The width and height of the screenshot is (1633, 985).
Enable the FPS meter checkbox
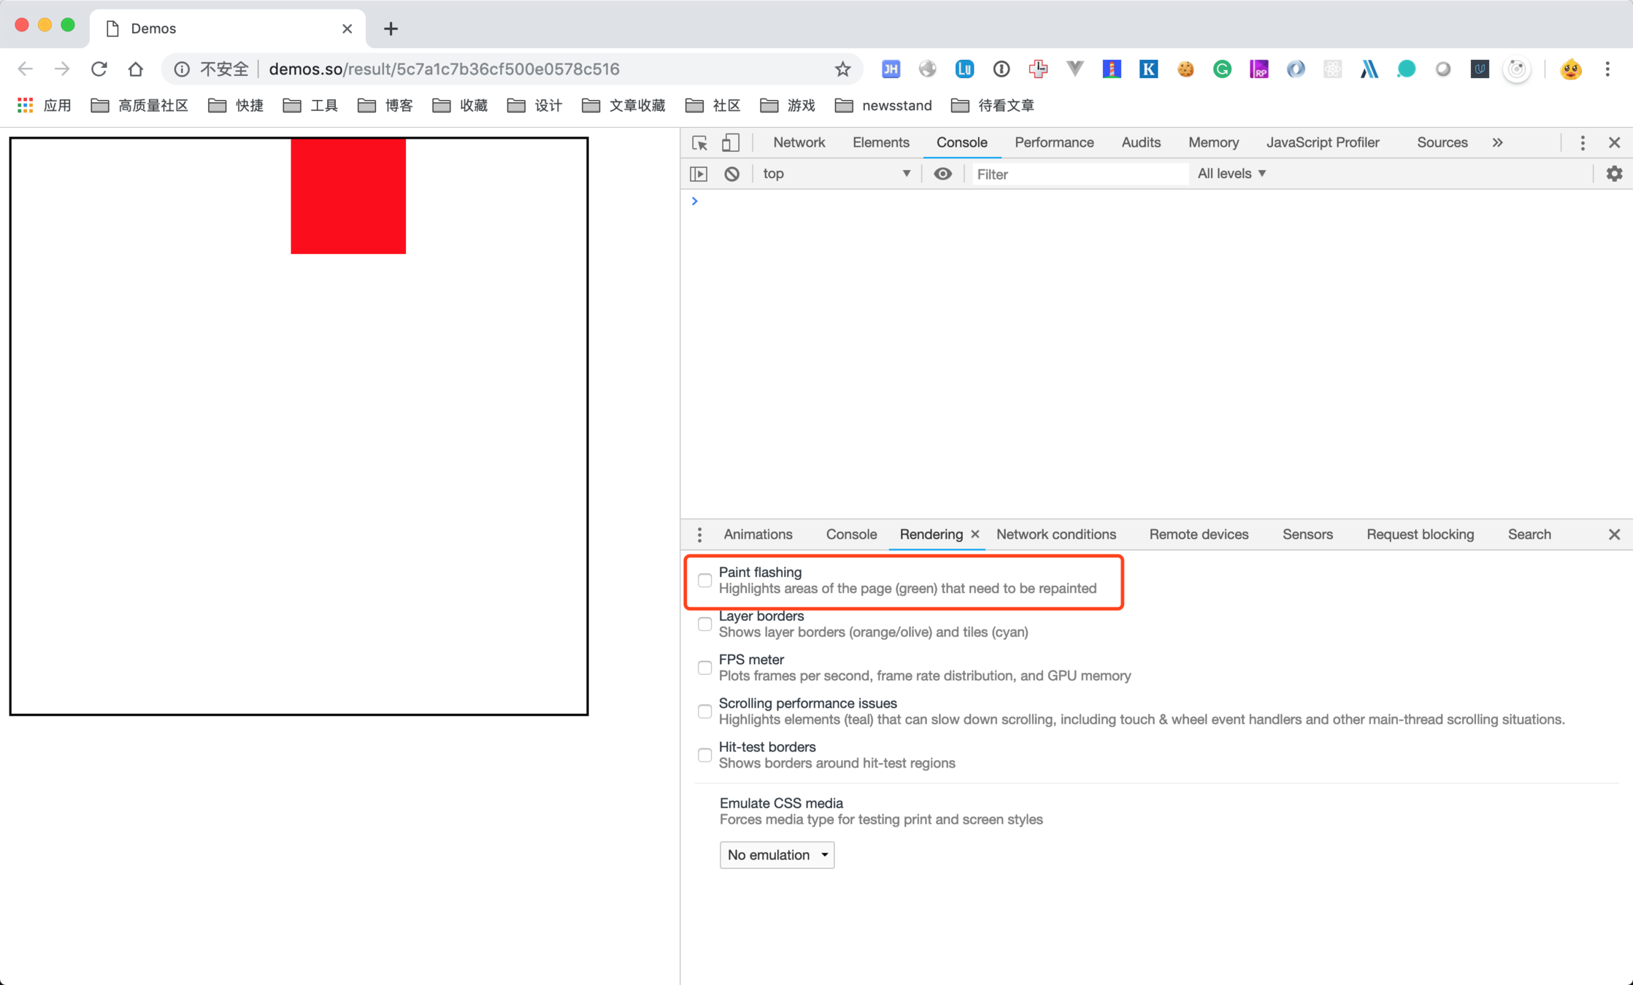(704, 668)
